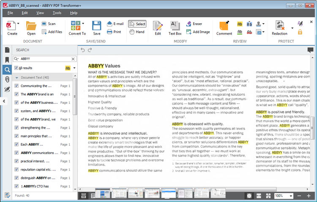Open the Comments pane speech bubble
The width and height of the screenshot is (317, 202).
click(310, 50)
